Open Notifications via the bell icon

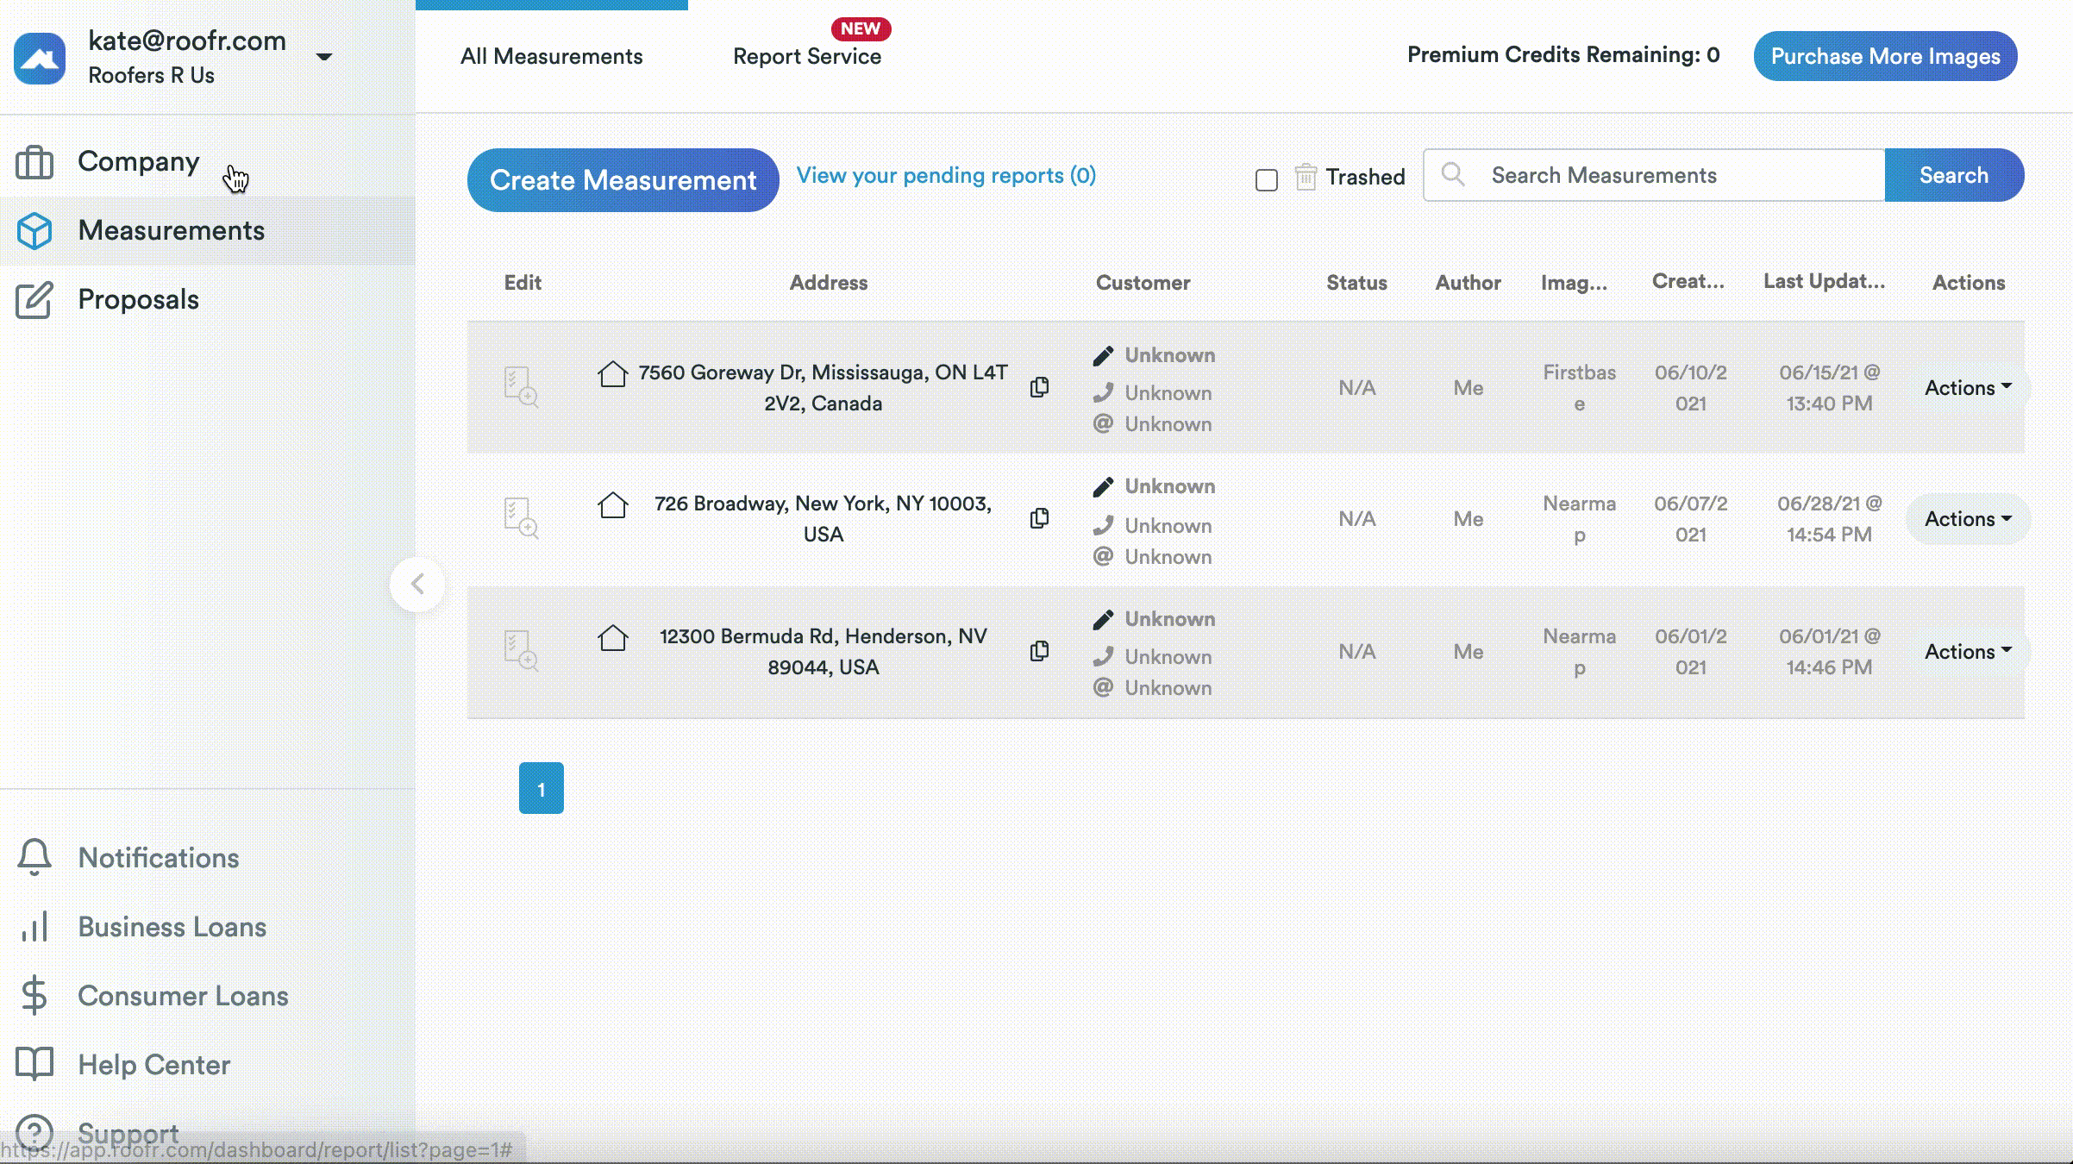[x=34, y=858]
